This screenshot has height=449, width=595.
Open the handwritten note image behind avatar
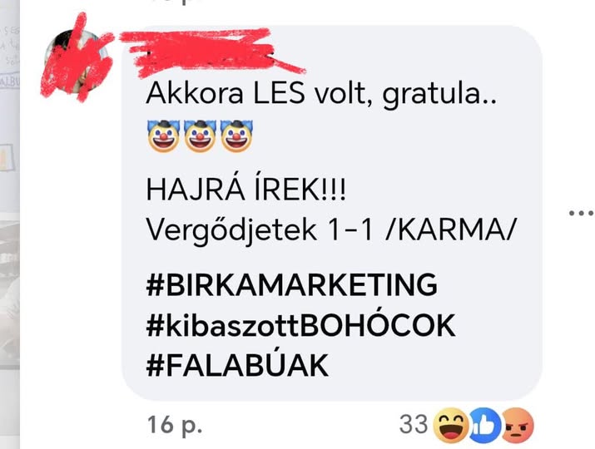point(10,55)
